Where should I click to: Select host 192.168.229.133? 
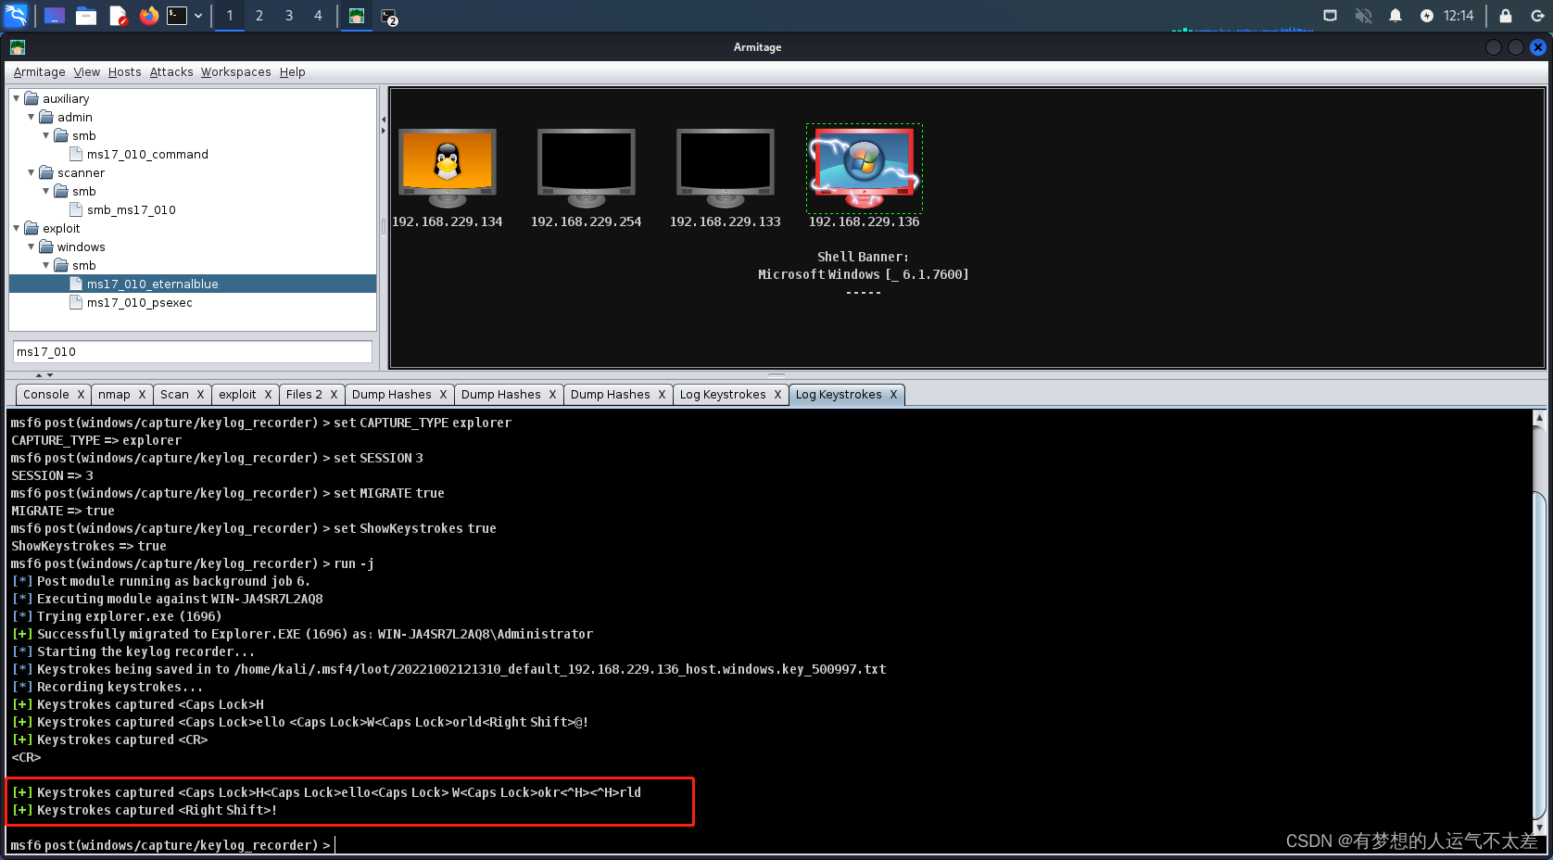[726, 178]
